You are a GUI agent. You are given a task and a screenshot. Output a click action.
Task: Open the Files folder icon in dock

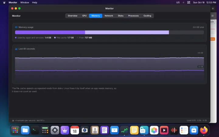pyautogui.click(x=25, y=130)
